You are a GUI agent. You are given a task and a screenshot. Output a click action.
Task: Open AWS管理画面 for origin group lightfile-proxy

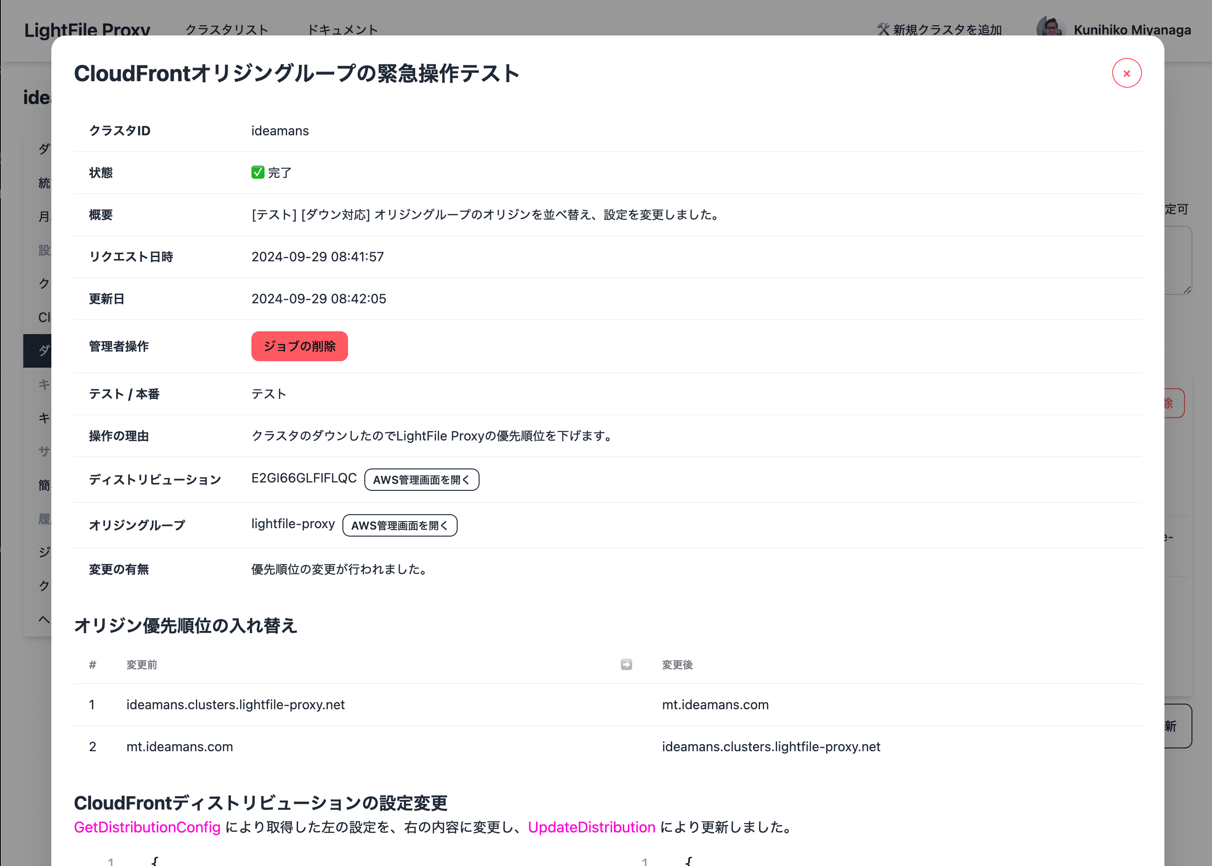coord(399,525)
